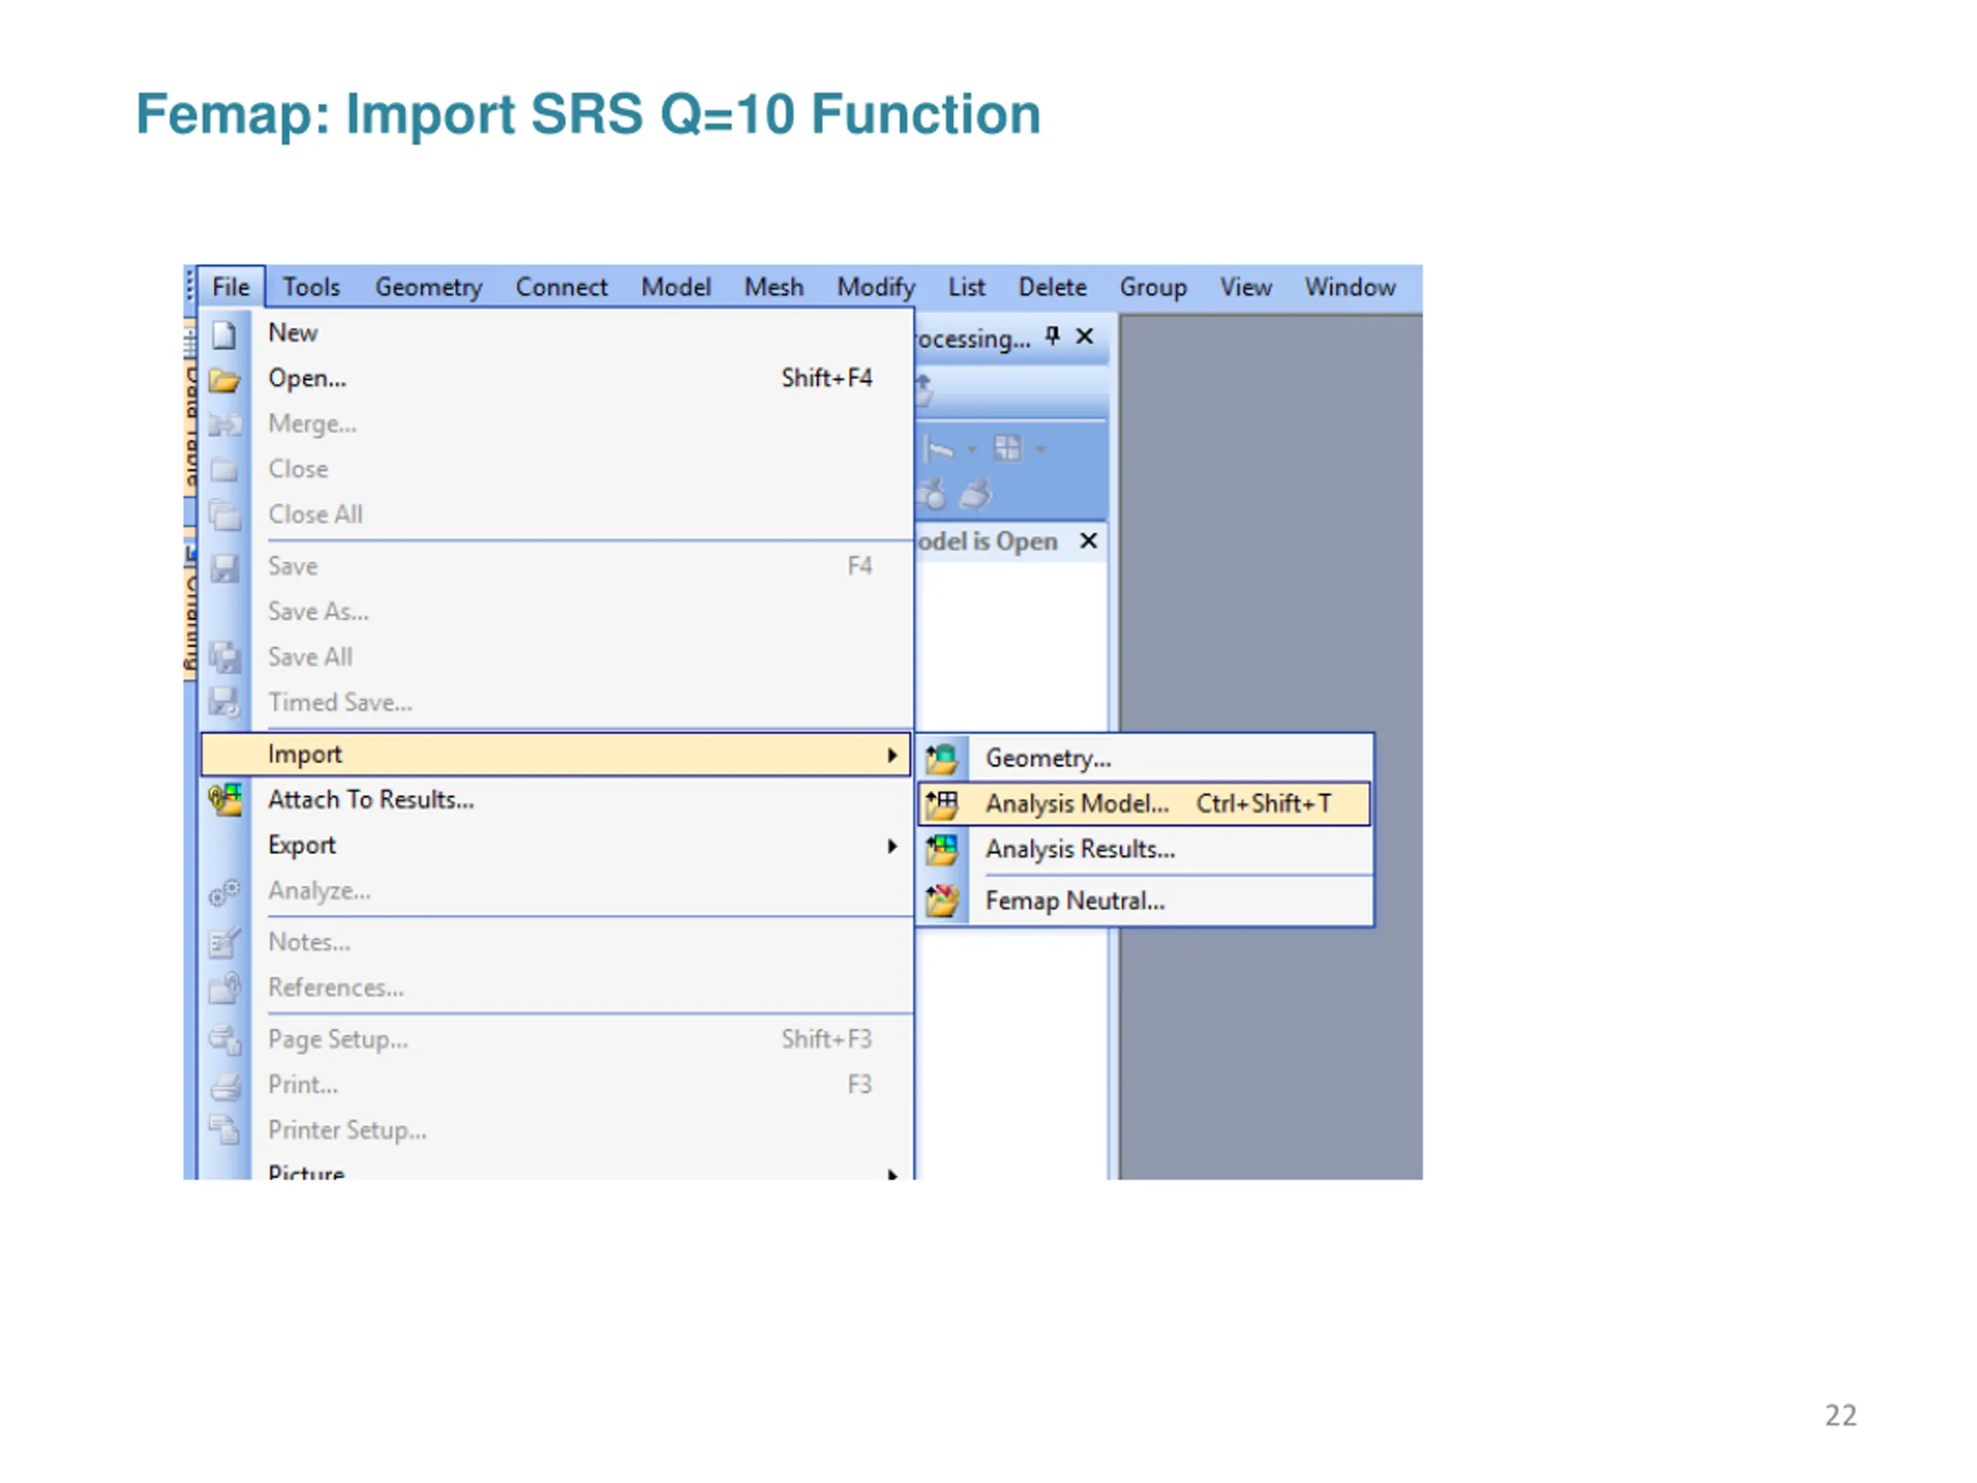The image size is (1977, 1483).
Task: Choose Analysis Model... import option
Action: 1144,805
